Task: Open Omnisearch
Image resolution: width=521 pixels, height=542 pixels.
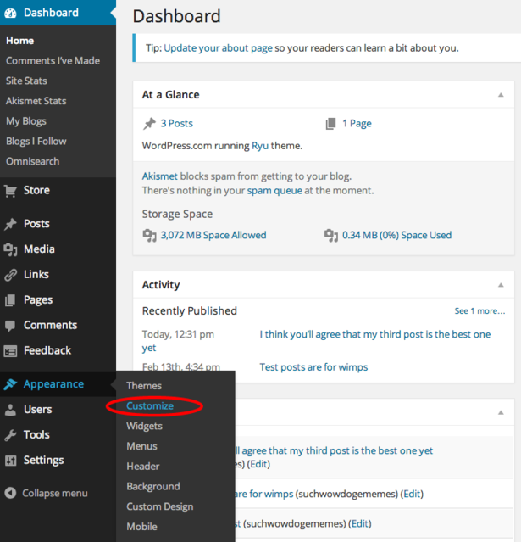Action: click(32, 161)
